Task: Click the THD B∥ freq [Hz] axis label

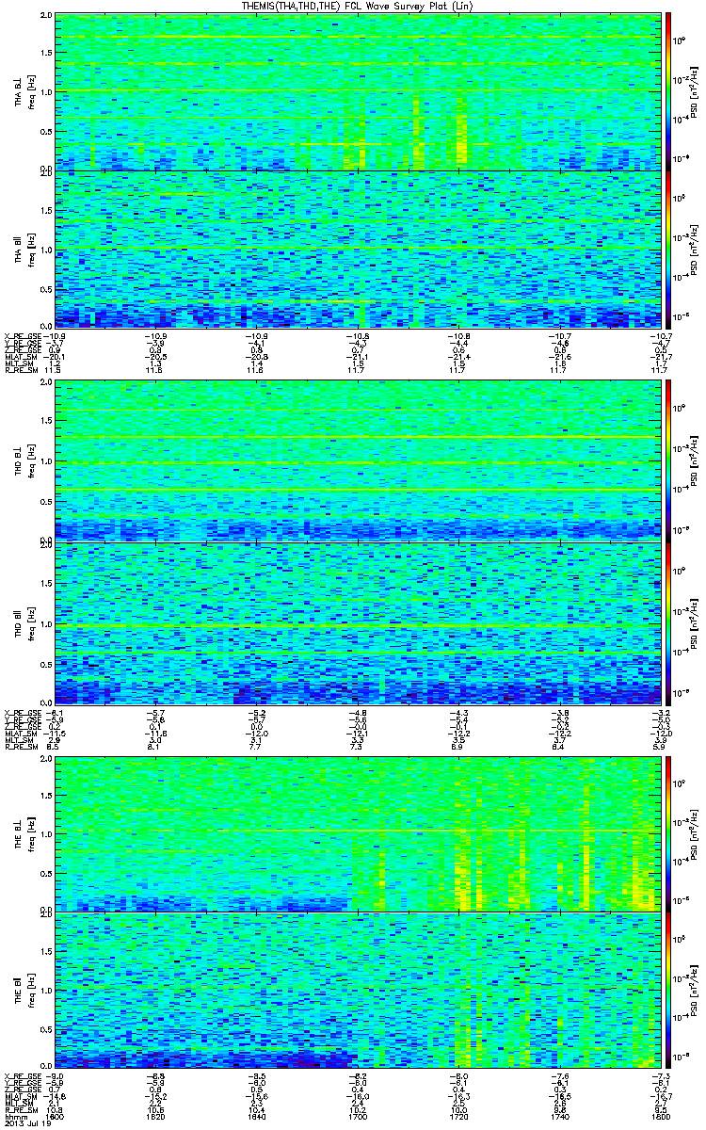Action: 24,622
